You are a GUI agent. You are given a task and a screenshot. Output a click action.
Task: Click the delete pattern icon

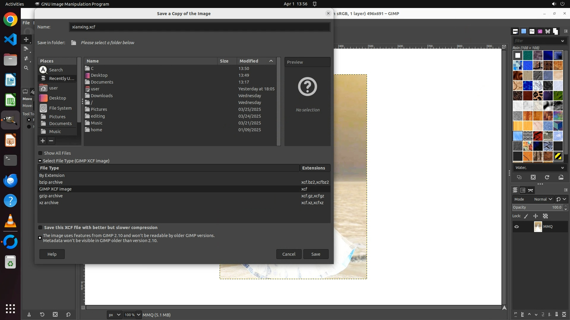pos(533,177)
